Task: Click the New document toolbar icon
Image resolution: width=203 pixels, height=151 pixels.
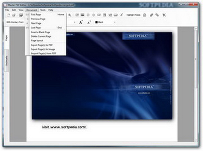Action: click(x=8, y=15)
